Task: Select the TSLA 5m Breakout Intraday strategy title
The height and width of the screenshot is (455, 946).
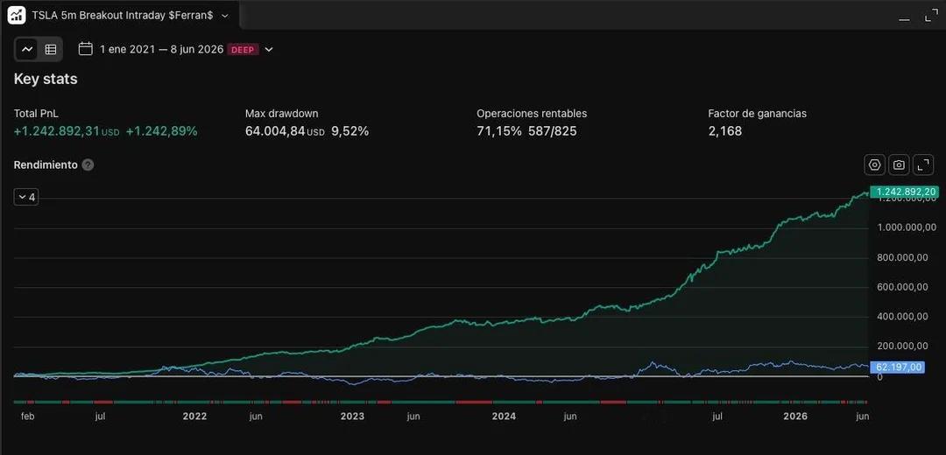Action: 123,16
